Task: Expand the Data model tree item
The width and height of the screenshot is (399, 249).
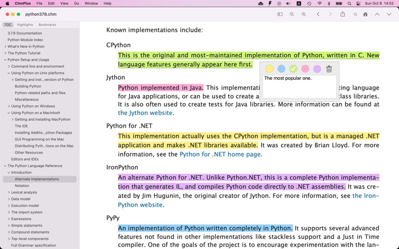Action: (9, 199)
